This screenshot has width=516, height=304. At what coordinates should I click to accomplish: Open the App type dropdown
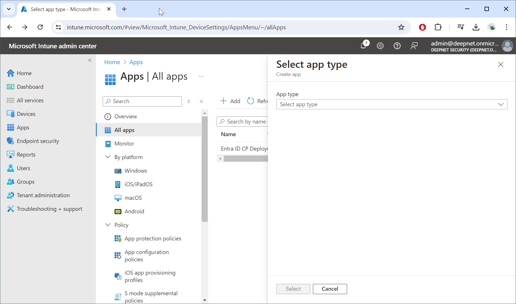[x=392, y=104]
